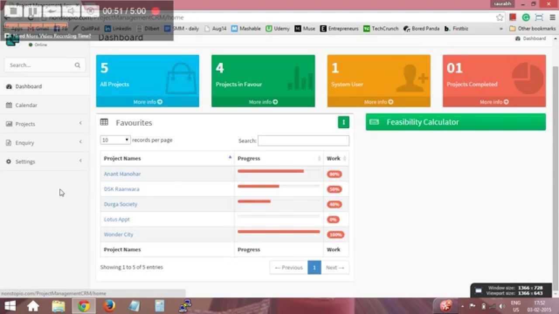Open File Explorer from the taskbar
559x314 pixels.
[59, 306]
